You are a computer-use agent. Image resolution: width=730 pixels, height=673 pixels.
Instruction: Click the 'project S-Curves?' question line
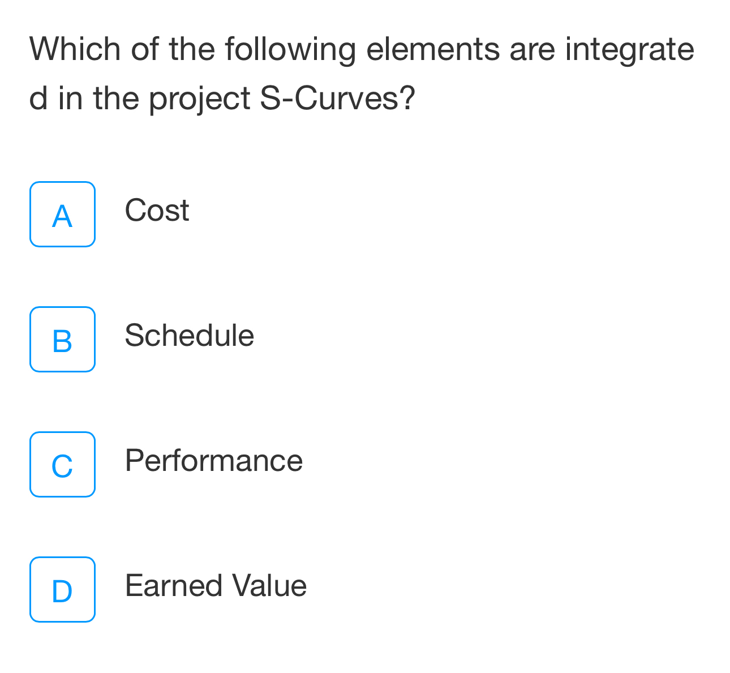click(282, 98)
